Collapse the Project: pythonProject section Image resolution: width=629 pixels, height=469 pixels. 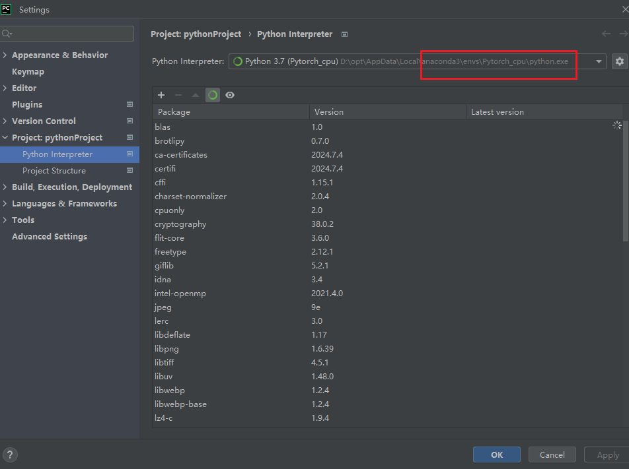(x=5, y=137)
